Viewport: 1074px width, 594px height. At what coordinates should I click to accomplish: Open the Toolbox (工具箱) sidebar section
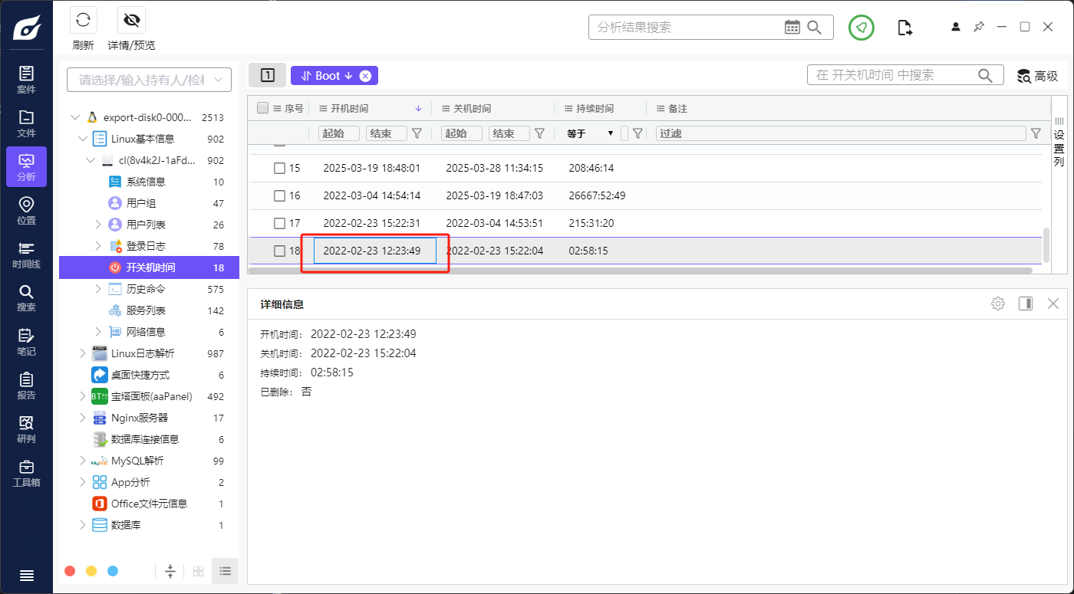[26, 473]
